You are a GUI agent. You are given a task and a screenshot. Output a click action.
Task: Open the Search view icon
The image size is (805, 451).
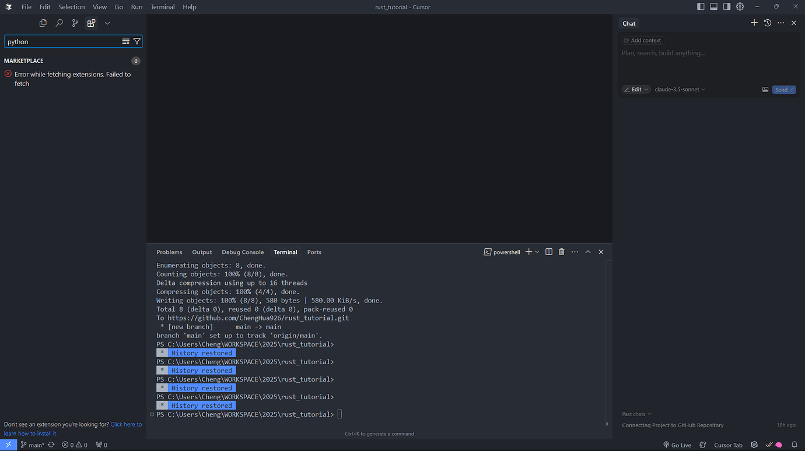pos(59,23)
